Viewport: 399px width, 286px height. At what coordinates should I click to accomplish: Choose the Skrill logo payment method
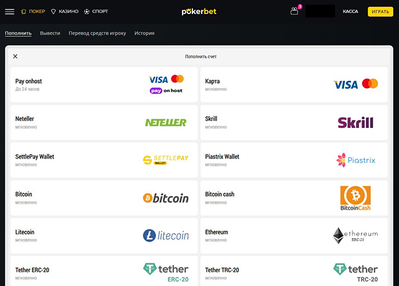(355, 122)
